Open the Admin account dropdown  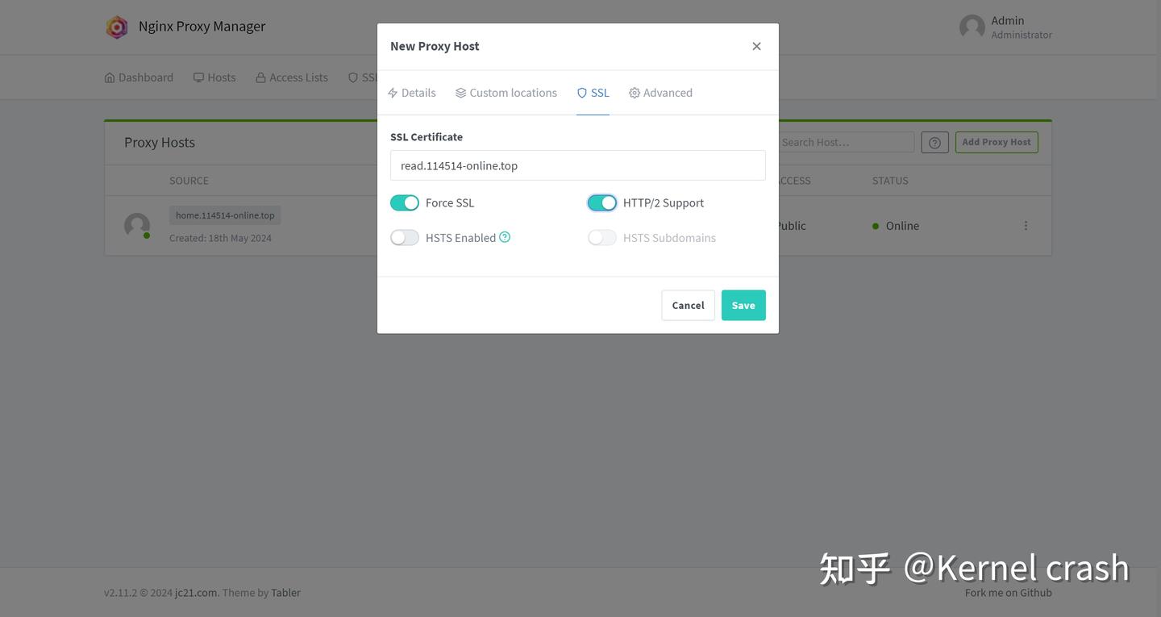click(1005, 27)
